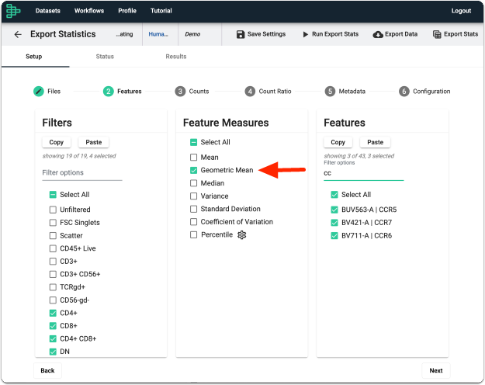485x385 pixels.
Task: Check the Percentile measure
Action: tap(194, 235)
